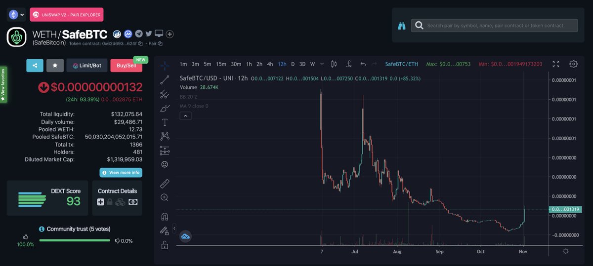Select the 5m timeframe

[x=207, y=64]
